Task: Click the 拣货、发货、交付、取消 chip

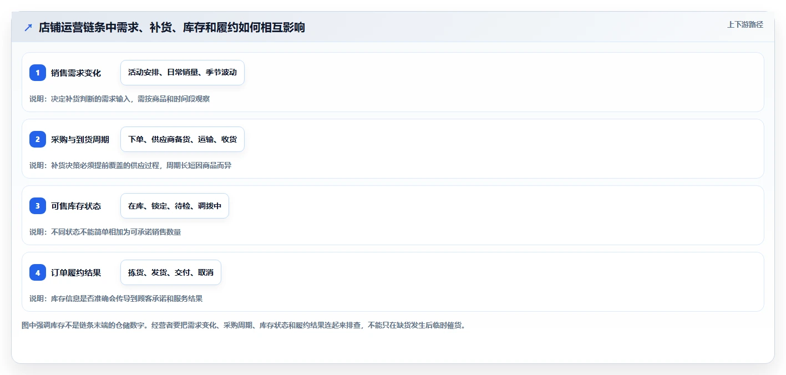Action: tap(171, 272)
